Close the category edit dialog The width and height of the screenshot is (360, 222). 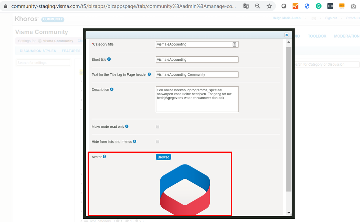[286, 35]
